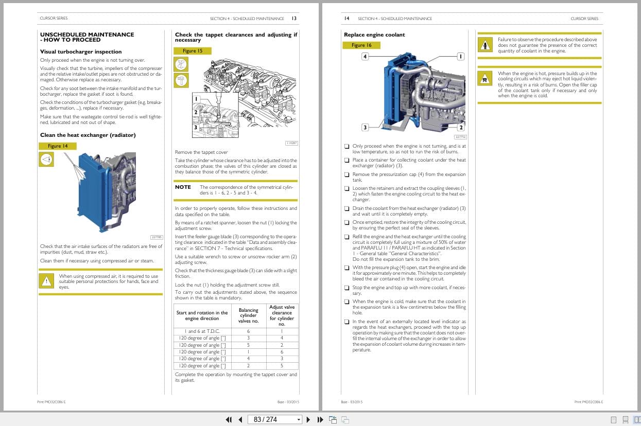Toggle single page view mode
This screenshot has width=641, height=426.
pos(613,419)
